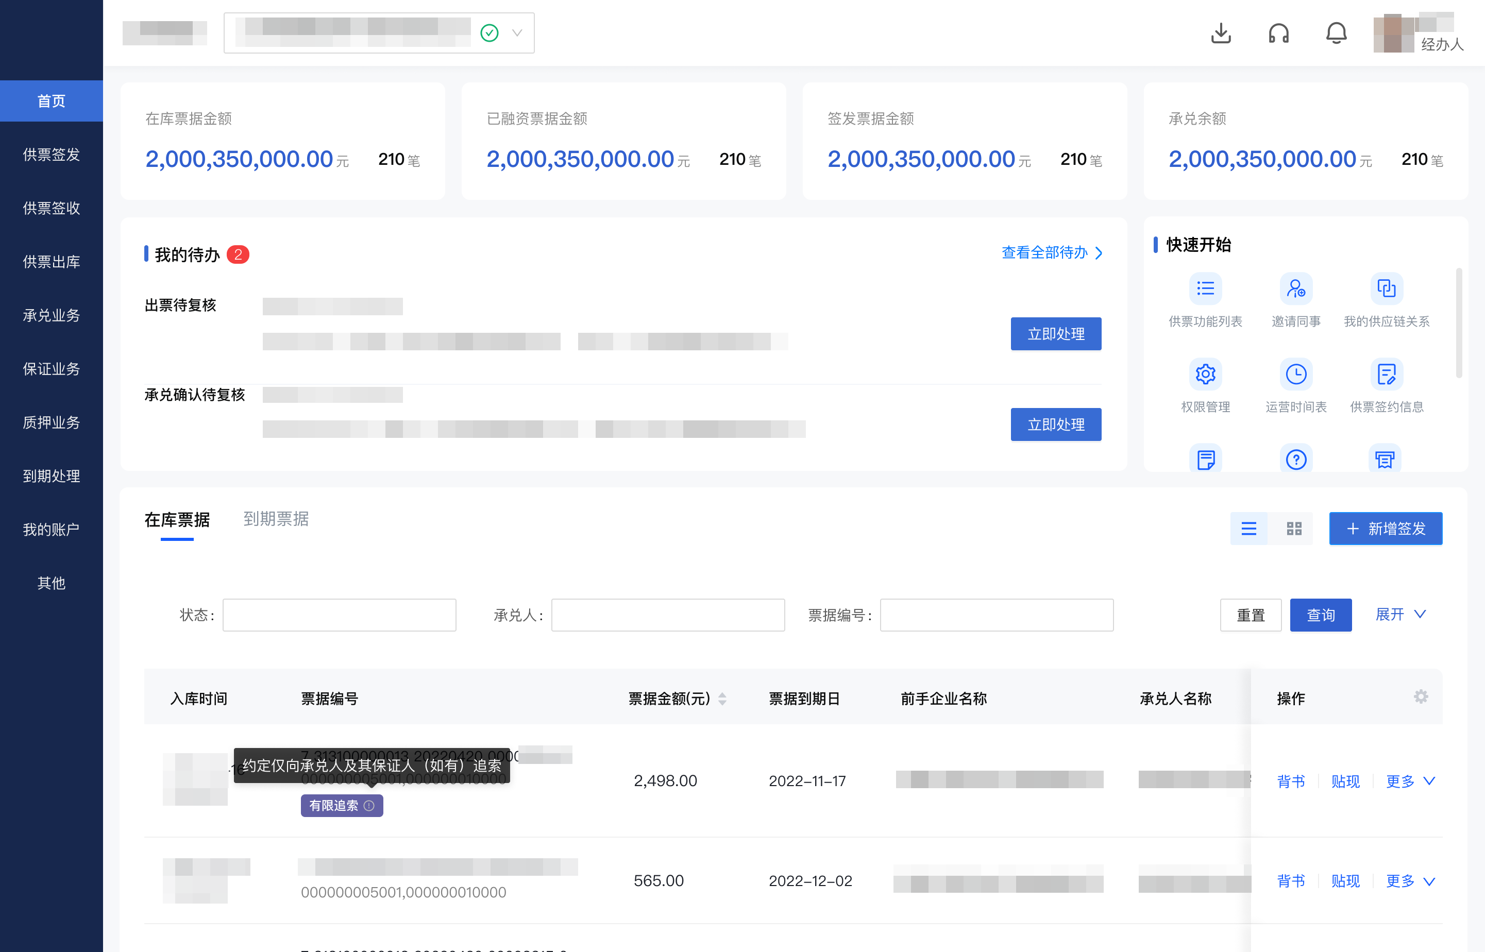Open the 状态 filter field

(x=339, y=615)
